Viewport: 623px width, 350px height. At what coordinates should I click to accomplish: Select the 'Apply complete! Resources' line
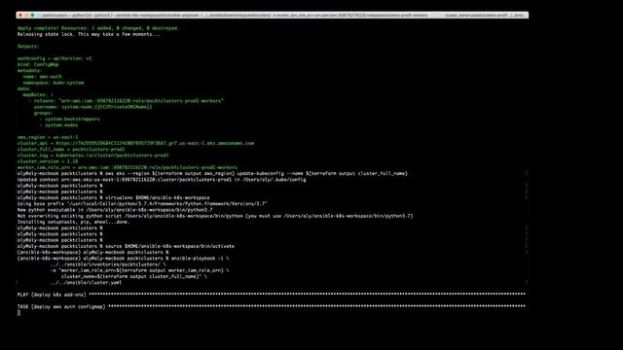click(x=98, y=28)
